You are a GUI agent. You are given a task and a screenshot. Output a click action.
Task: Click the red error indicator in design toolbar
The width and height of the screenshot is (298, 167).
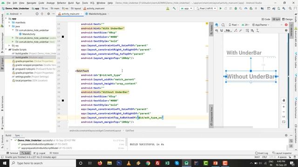286,25
